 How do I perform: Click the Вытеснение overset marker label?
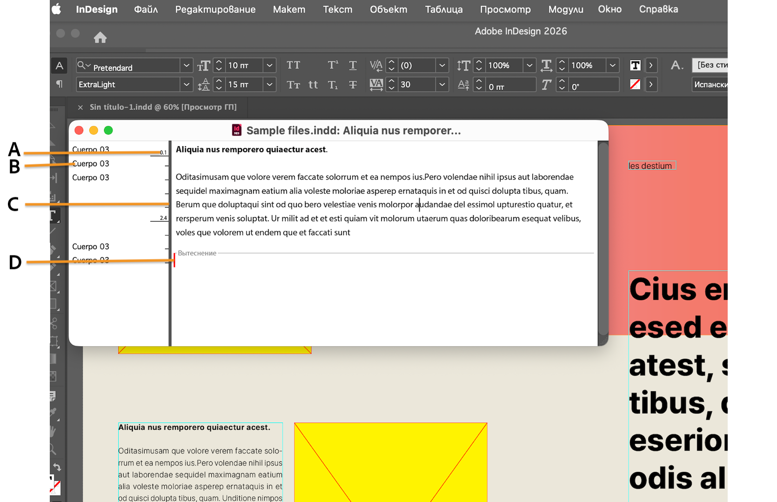(x=197, y=253)
